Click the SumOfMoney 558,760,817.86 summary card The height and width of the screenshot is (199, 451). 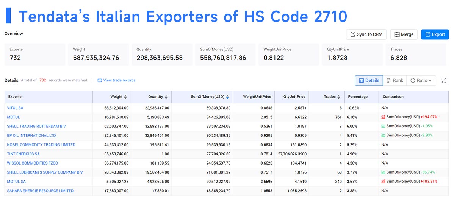225,54
